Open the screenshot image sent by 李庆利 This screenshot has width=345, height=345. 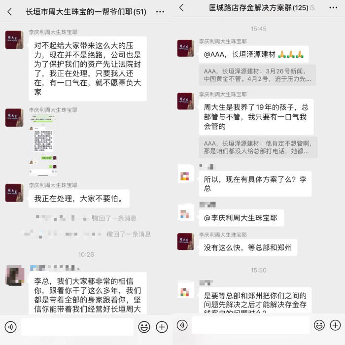(x=43, y=145)
